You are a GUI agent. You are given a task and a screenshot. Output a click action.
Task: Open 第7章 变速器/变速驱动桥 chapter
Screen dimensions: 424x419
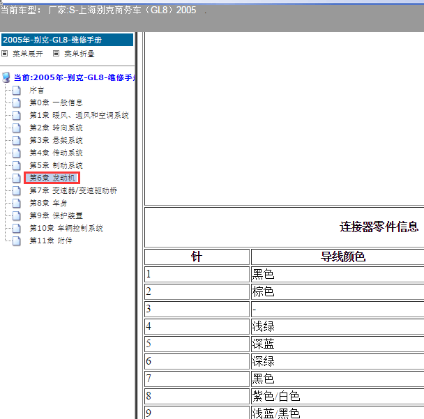tap(73, 190)
